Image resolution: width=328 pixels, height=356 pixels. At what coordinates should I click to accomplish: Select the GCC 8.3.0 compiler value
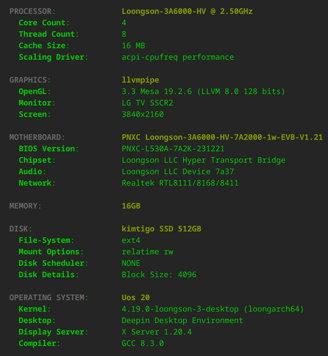click(143, 344)
